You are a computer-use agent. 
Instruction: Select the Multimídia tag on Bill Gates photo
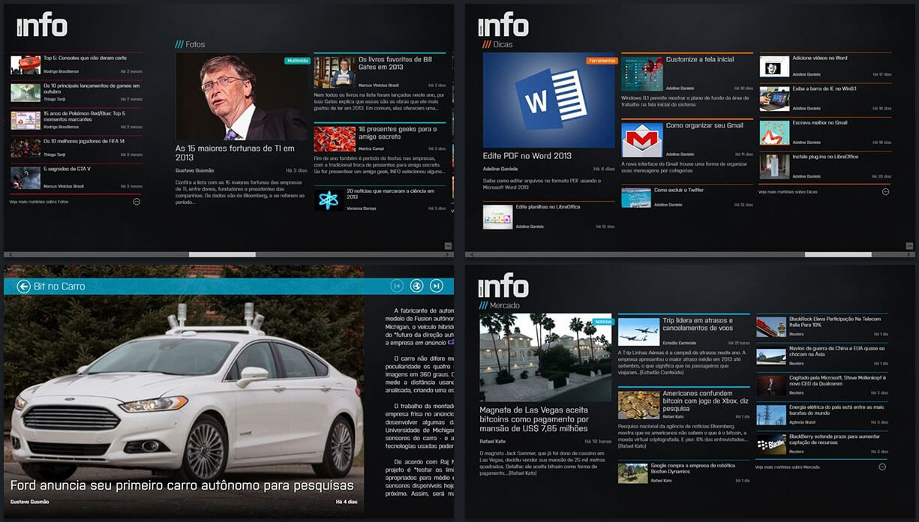click(297, 61)
